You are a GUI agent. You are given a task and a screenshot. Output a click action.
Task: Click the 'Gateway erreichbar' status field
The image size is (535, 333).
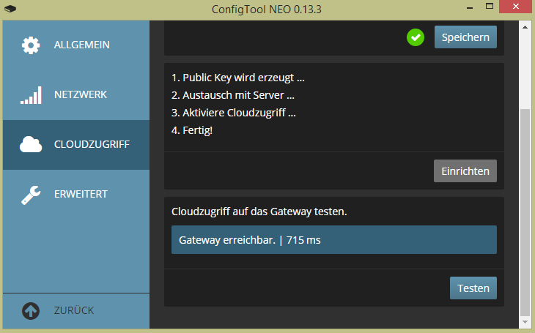point(333,239)
